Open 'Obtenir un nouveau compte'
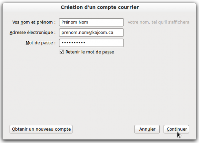This screenshot has width=199, height=143. click(41, 129)
